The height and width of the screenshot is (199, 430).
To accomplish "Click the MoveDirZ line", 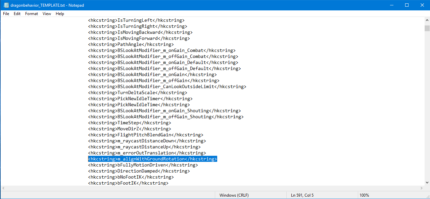I will point(130,129).
